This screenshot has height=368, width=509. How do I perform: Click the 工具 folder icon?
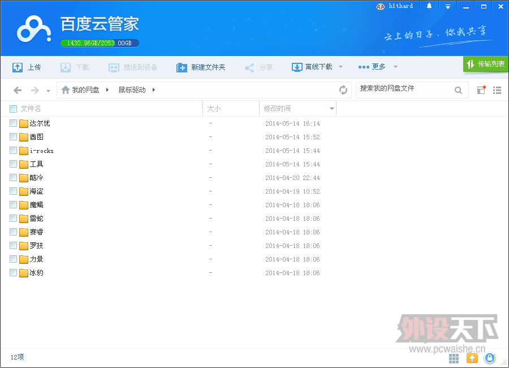click(x=24, y=165)
